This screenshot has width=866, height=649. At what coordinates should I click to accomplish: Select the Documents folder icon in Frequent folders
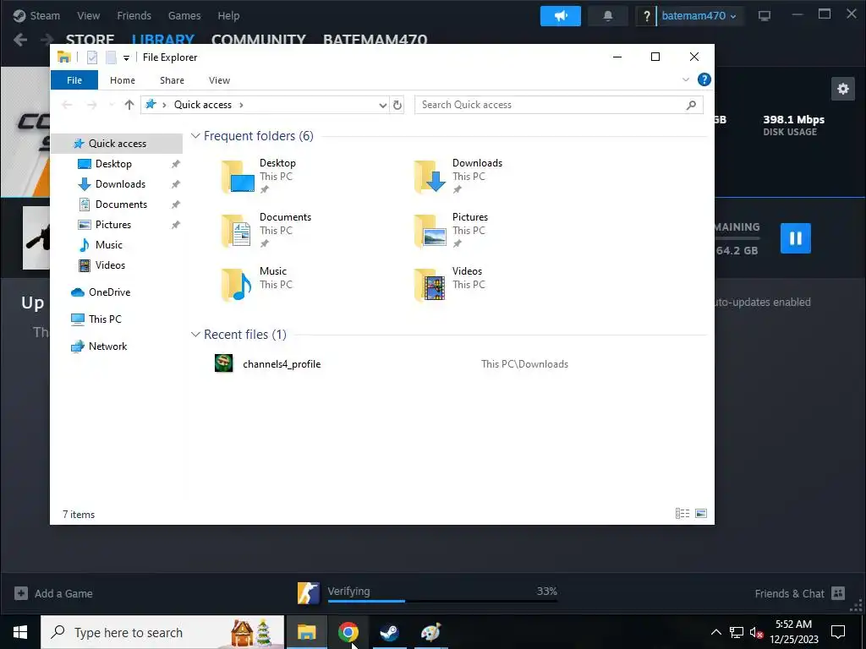pos(238,231)
